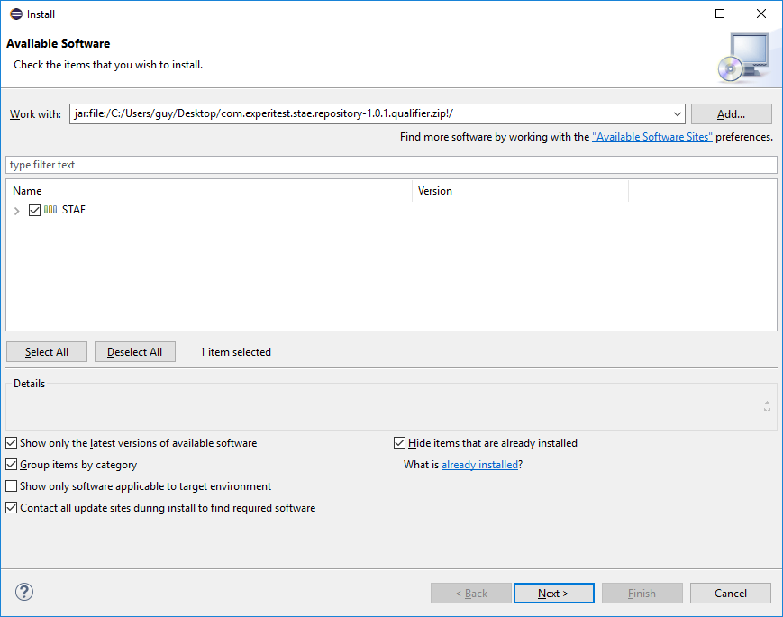The height and width of the screenshot is (617, 783).
Task: Open the already installed link
Action: [480, 465]
